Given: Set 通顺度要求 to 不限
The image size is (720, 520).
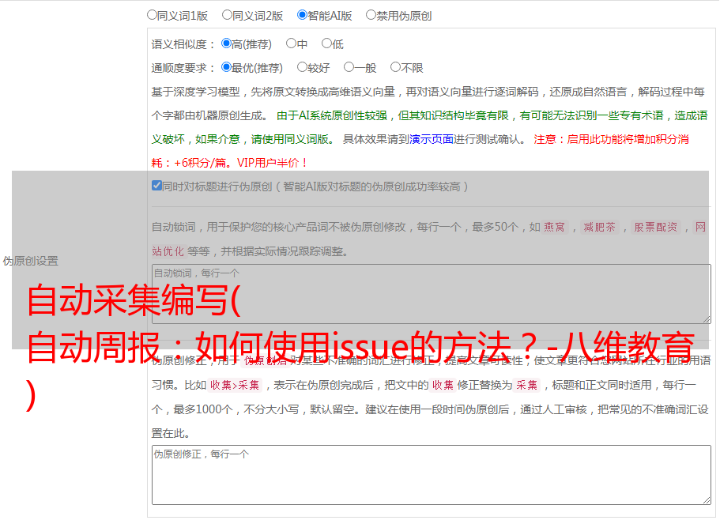Looking at the screenshot, I should [x=395, y=67].
